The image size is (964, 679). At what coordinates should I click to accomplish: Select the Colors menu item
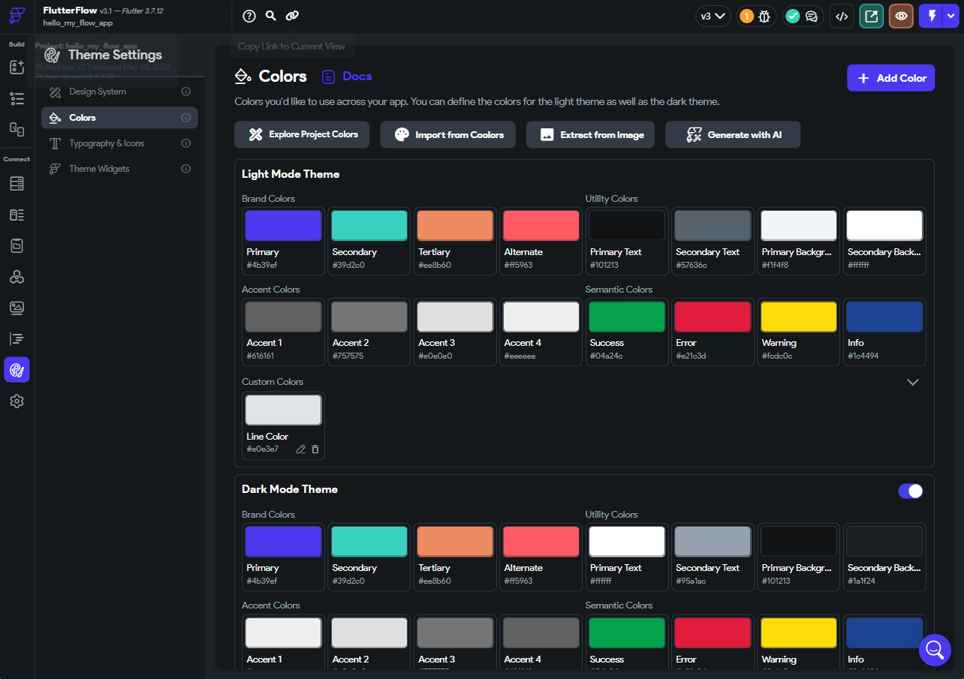click(119, 118)
